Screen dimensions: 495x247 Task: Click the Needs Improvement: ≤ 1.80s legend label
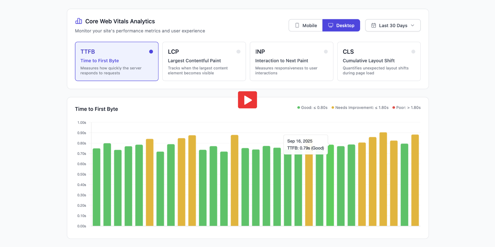(362, 107)
